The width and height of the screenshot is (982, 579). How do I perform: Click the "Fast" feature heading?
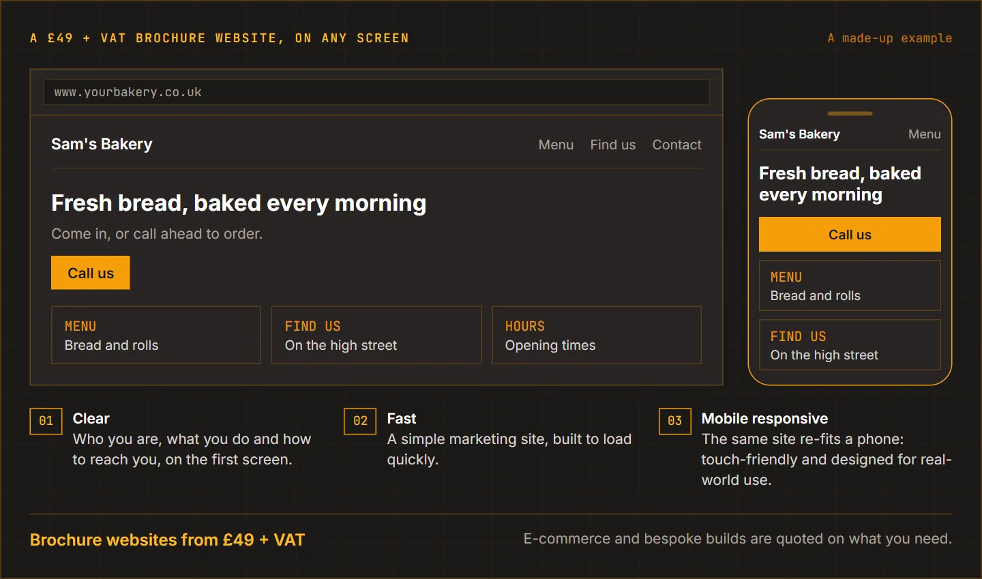coord(402,419)
